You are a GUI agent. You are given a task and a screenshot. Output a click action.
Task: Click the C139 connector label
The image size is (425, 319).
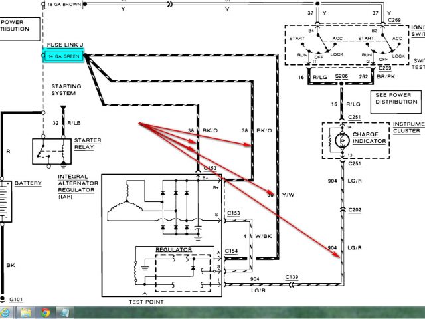pyautogui.click(x=292, y=275)
